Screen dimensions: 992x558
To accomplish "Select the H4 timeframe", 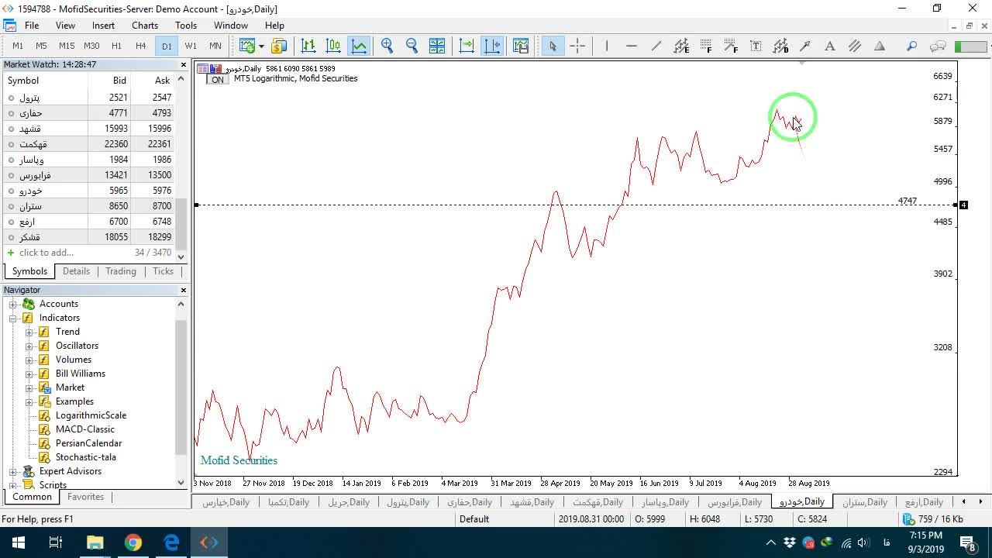I will pos(141,46).
